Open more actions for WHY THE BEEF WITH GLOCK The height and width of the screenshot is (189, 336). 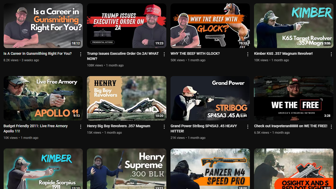point(248,54)
